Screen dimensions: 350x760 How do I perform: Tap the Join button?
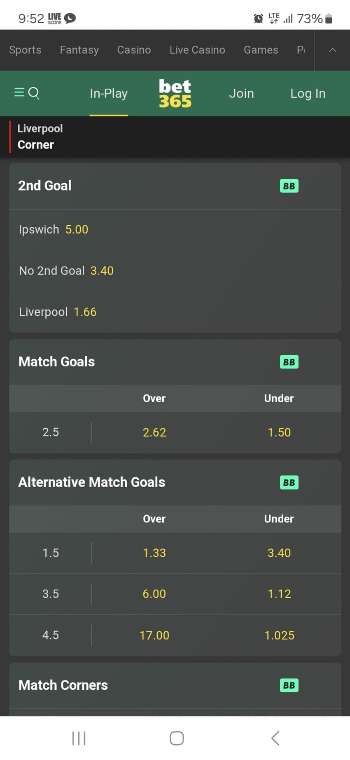(x=241, y=94)
